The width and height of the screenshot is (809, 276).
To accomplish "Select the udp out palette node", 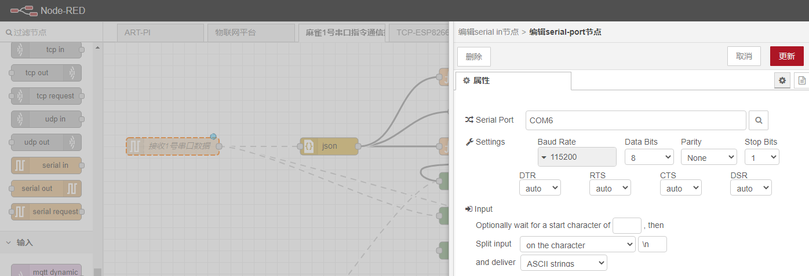I will click(x=46, y=142).
